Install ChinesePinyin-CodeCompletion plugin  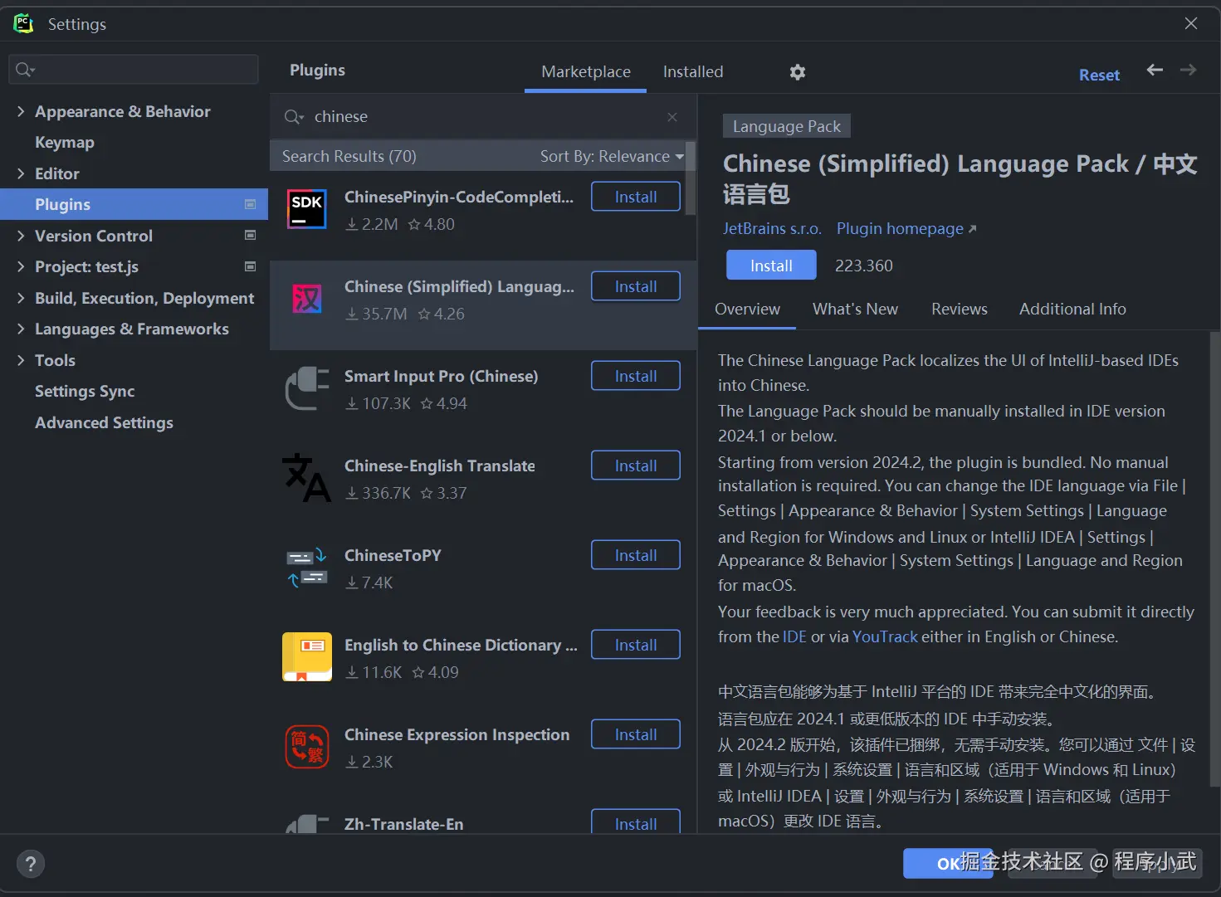tap(636, 197)
